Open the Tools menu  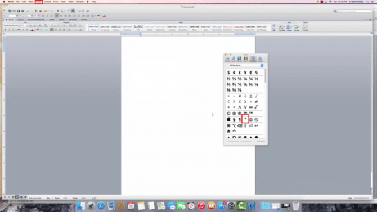coord(63,2)
